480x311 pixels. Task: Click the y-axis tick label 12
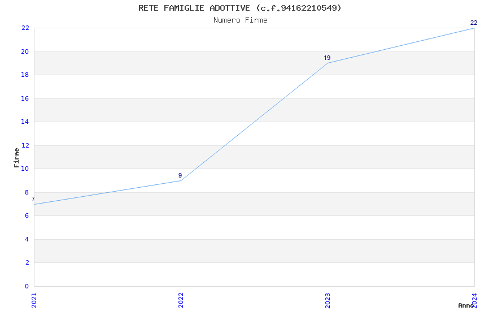25,145
